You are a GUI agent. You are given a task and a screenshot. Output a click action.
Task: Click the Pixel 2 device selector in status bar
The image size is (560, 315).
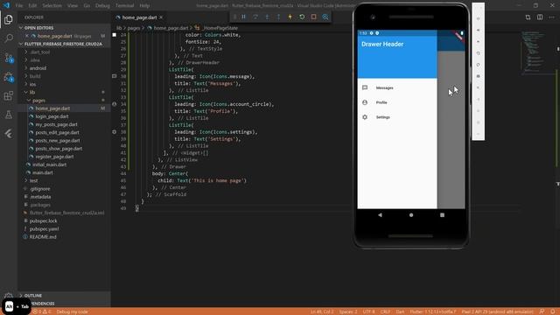click(x=497, y=311)
